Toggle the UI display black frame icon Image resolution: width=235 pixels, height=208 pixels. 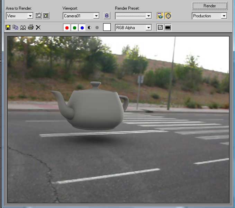[168, 27]
